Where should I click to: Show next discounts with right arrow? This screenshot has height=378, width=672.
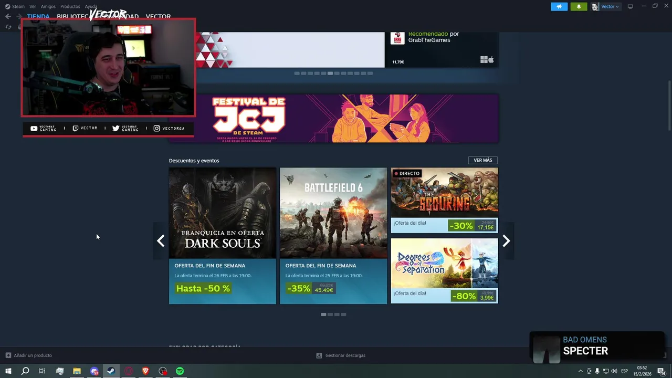click(x=506, y=241)
